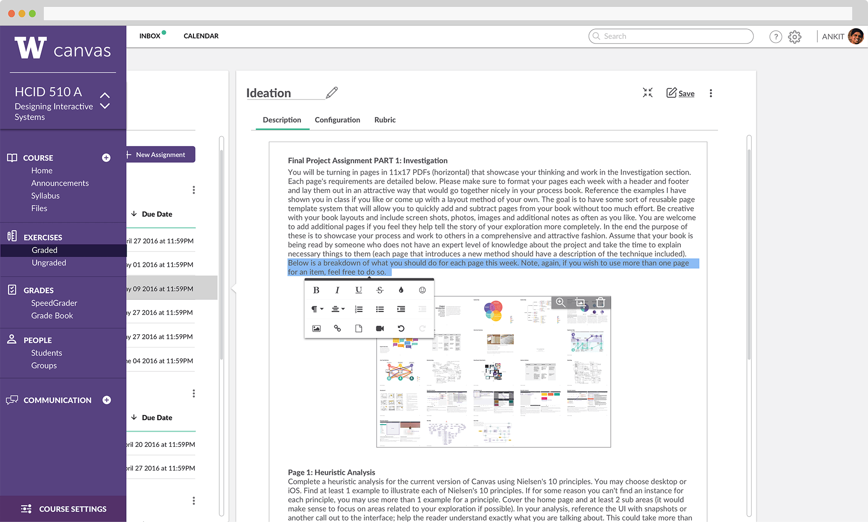The width and height of the screenshot is (868, 522).
Task: Insert a file attachment
Action: [359, 328]
